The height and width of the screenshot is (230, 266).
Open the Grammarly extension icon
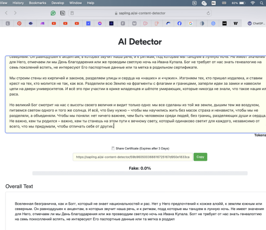tap(53, 13)
